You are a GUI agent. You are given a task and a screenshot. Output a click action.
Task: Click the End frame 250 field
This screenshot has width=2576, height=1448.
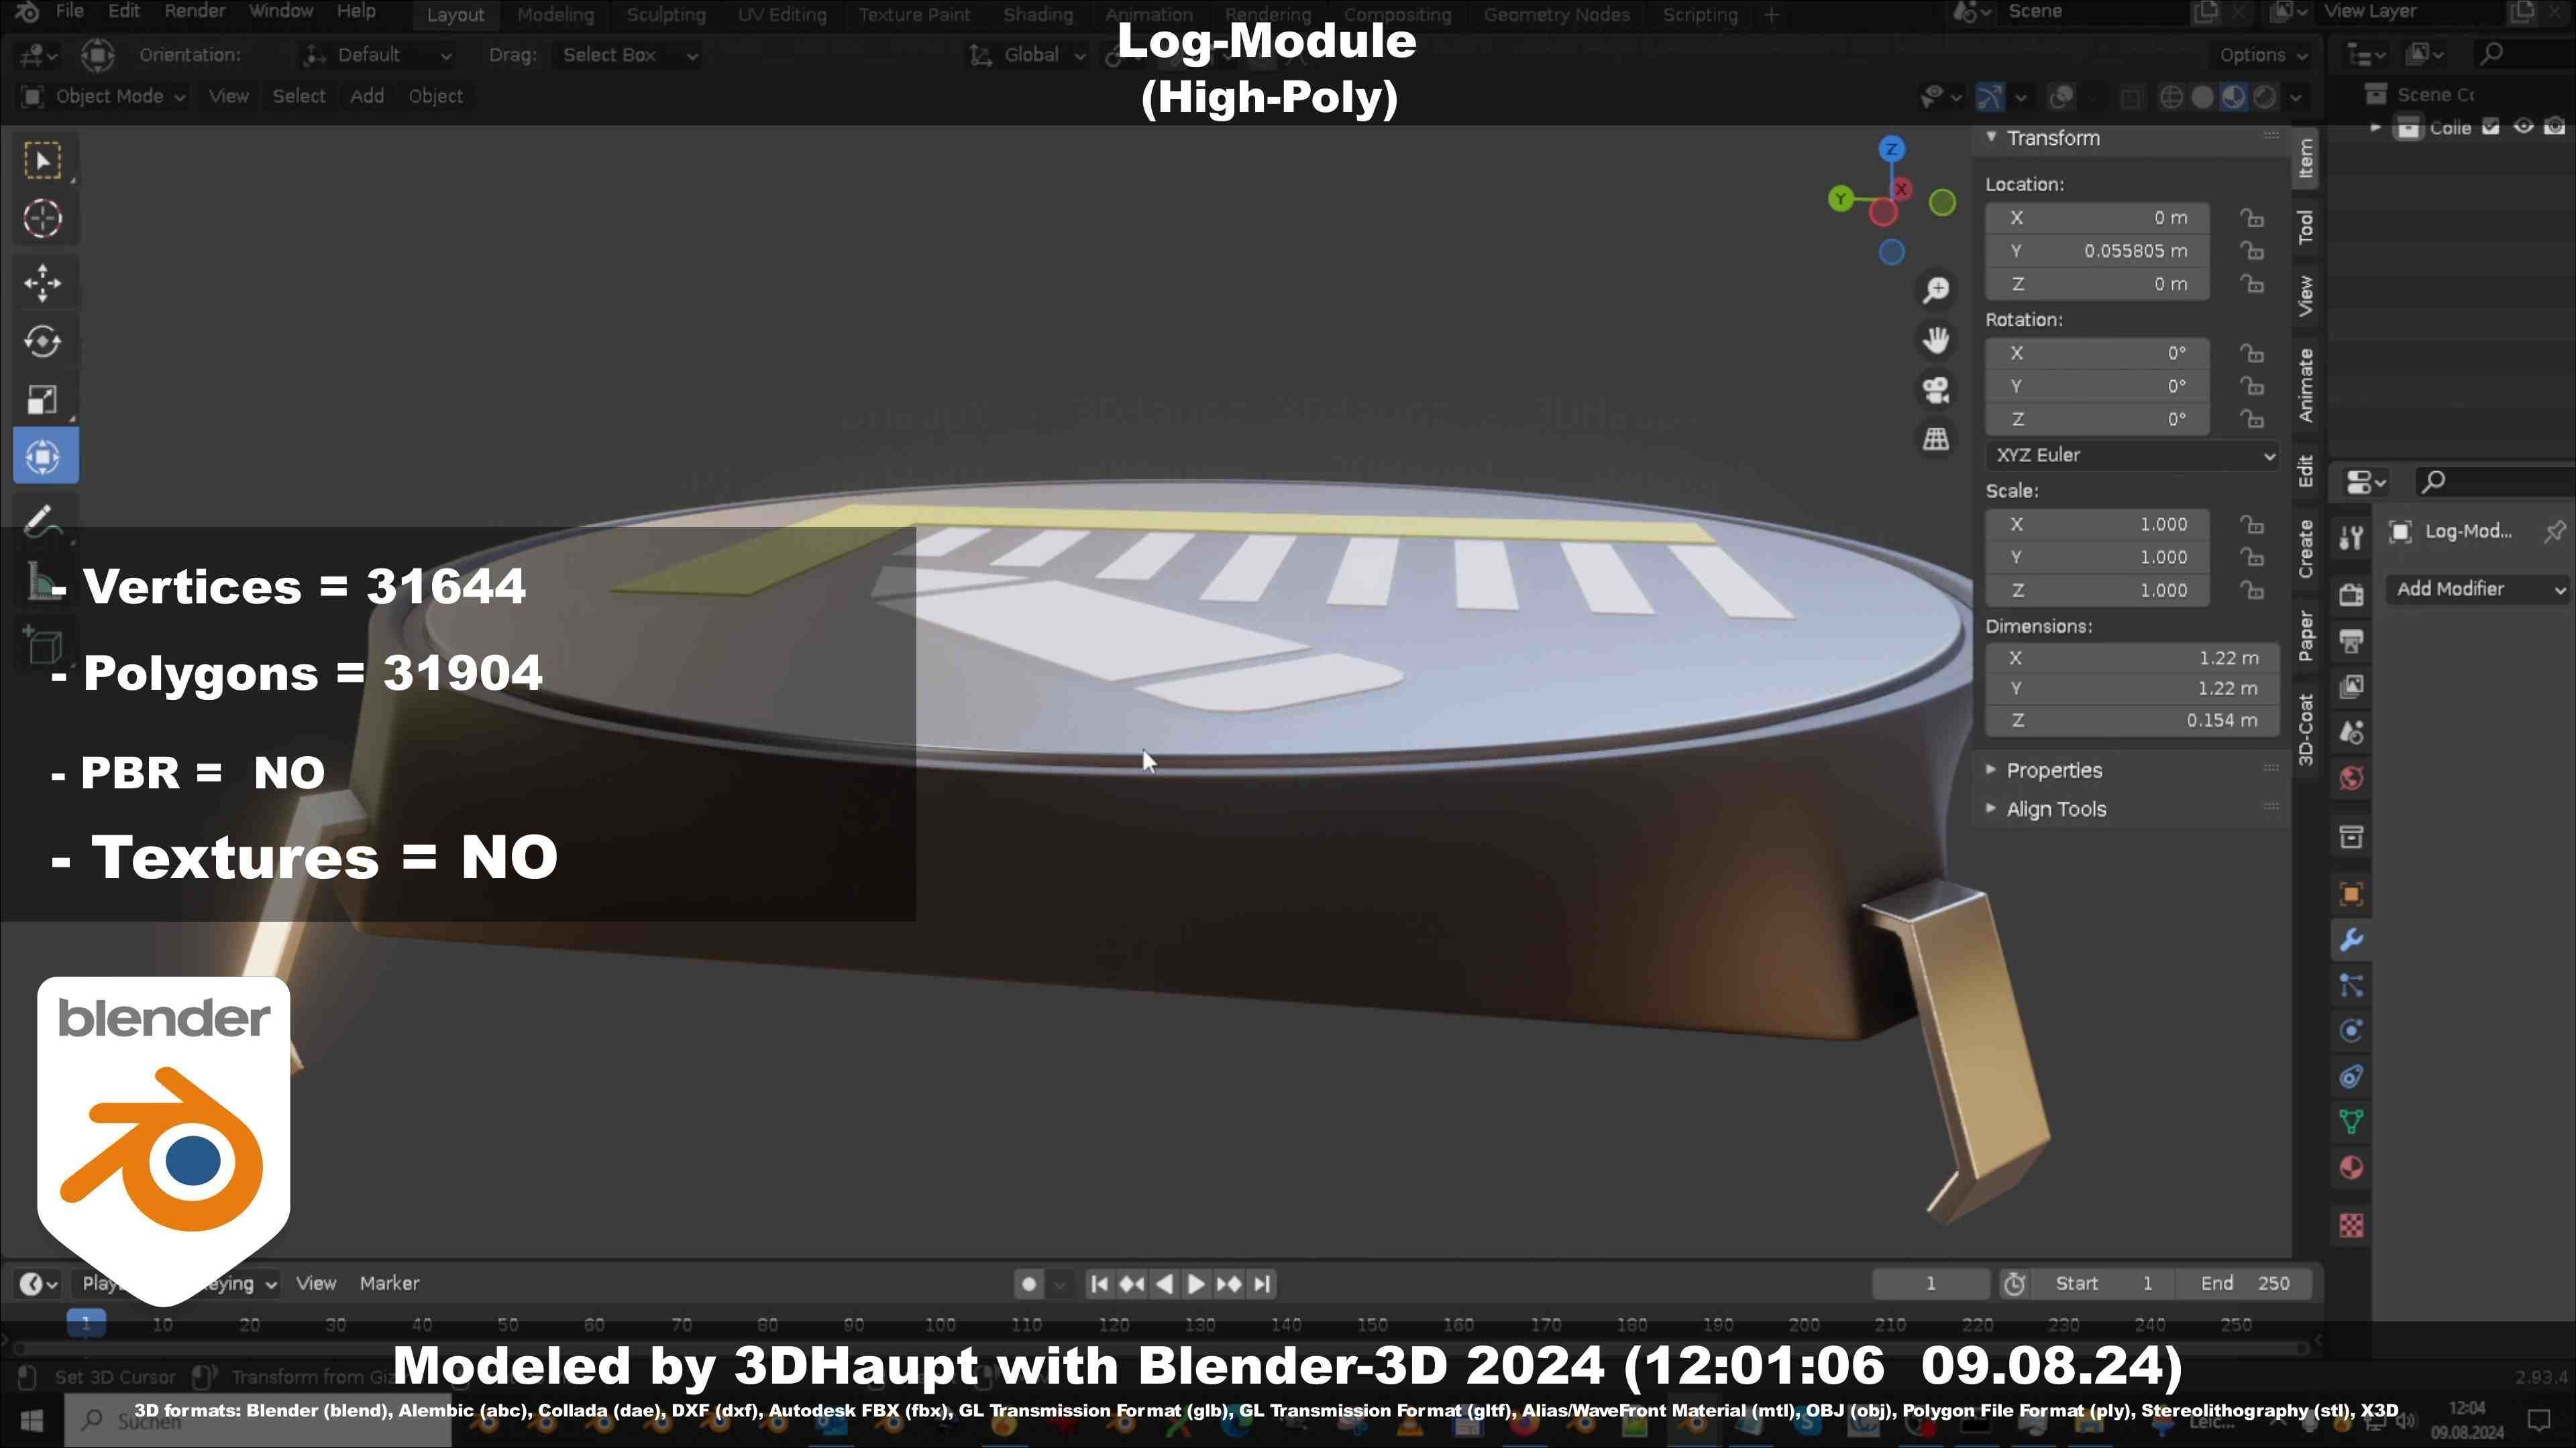pyautogui.click(x=2246, y=1284)
